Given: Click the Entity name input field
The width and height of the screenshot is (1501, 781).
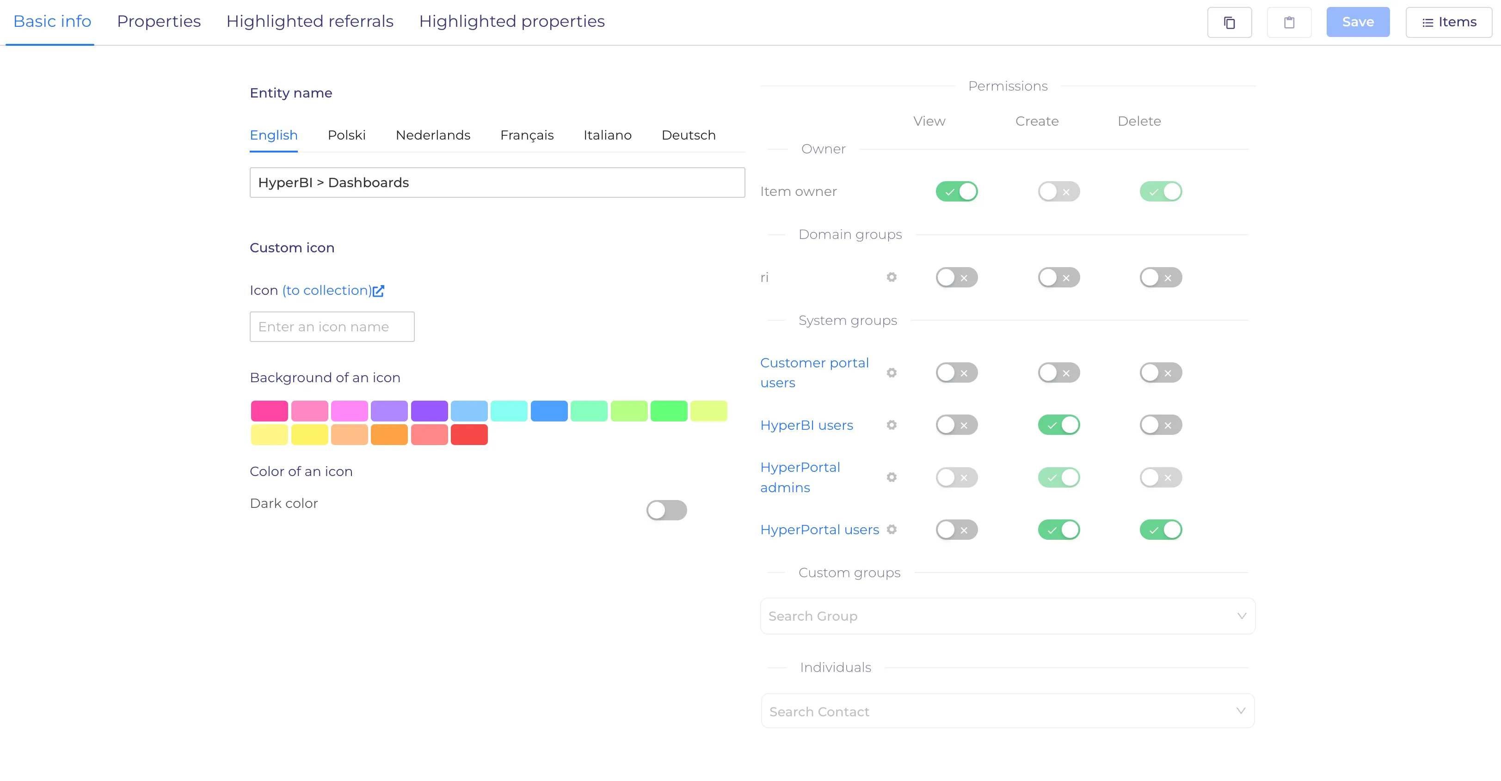Looking at the screenshot, I should click(x=497, y=182).
